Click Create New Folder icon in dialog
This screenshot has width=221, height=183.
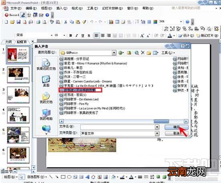pos(149,53)
